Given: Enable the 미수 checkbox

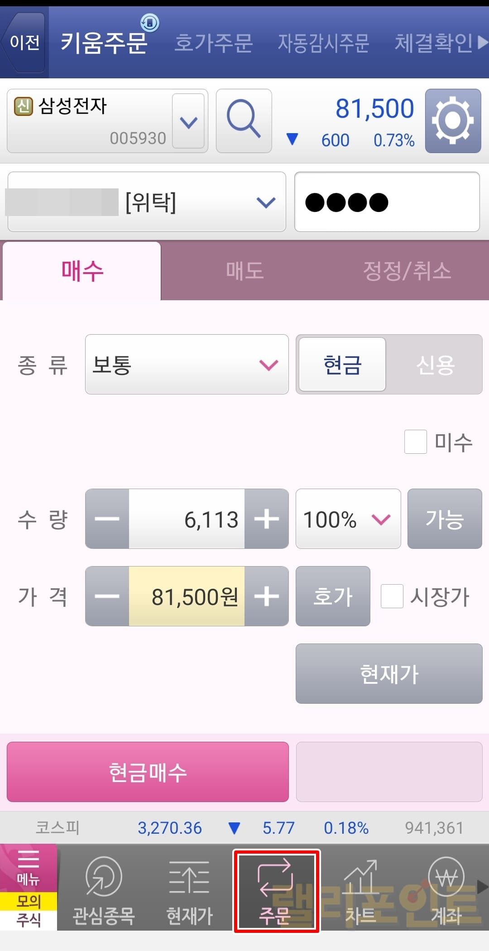Looking at the screenshot, I should pos(416,442).
